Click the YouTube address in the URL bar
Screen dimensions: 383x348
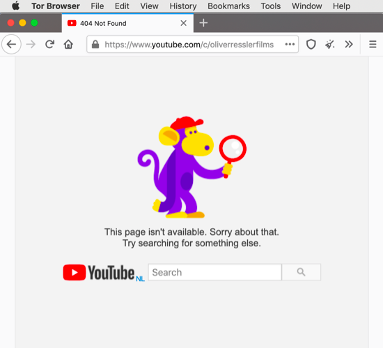(189, 45)
